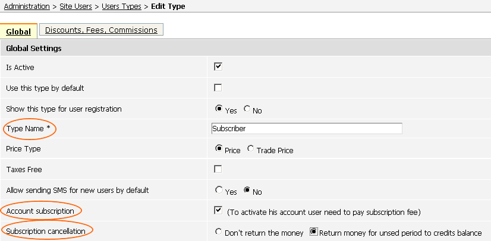Select Yes for user registration display
This screenshot has height=241, width=491.
tap(219, 109)
